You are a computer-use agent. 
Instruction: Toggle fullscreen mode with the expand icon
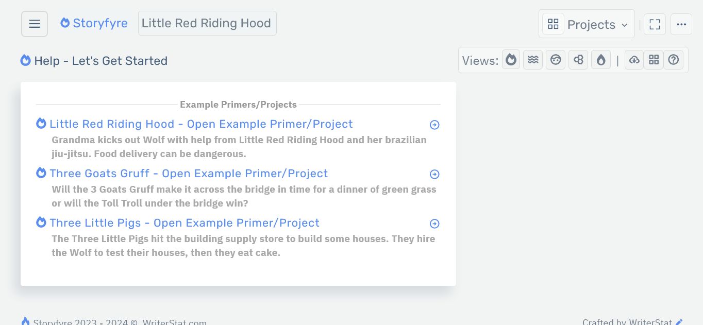(x=655, y=24)
